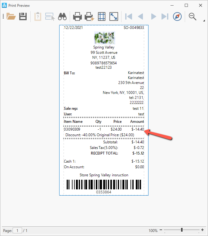The width and height of the screenshot is (208, 236).
Task: Expand the toolbar overflow dropdown arrow
Action: click(204, 21)
